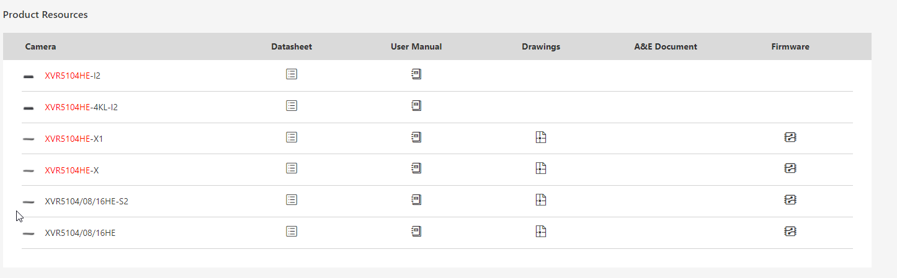897x278 pixels.
Task: Download firmware for XVR5104HE-X
Action: tap(790, 168)
